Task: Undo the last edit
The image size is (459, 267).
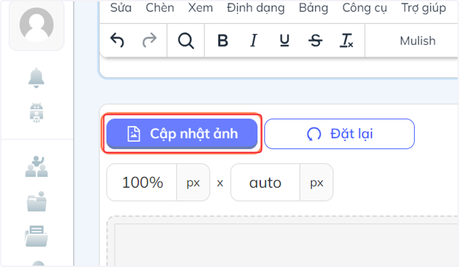Action: pyautogui.click(x=117, y=40)
